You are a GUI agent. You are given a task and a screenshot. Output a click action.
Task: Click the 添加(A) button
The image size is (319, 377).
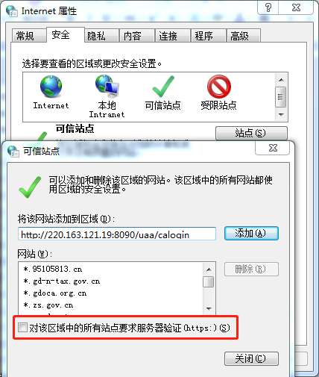pyautogui.click(x=251, y=234)
